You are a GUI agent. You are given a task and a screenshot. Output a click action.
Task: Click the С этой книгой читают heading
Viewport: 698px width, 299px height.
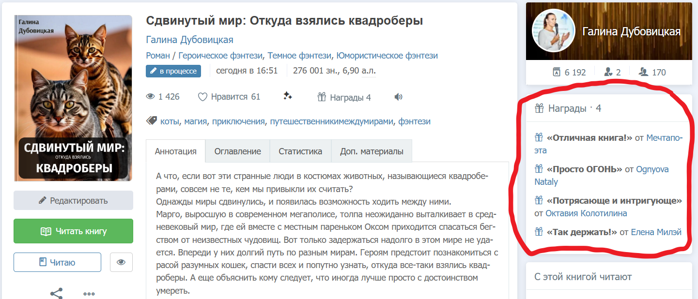pos(583,277)
